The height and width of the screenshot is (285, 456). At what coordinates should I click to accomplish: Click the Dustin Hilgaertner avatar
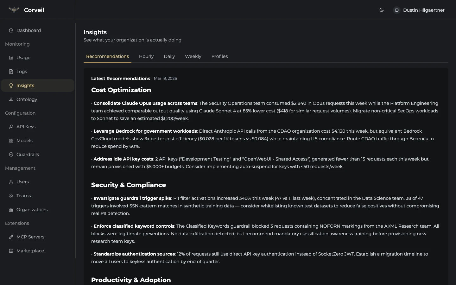[397, 10]
